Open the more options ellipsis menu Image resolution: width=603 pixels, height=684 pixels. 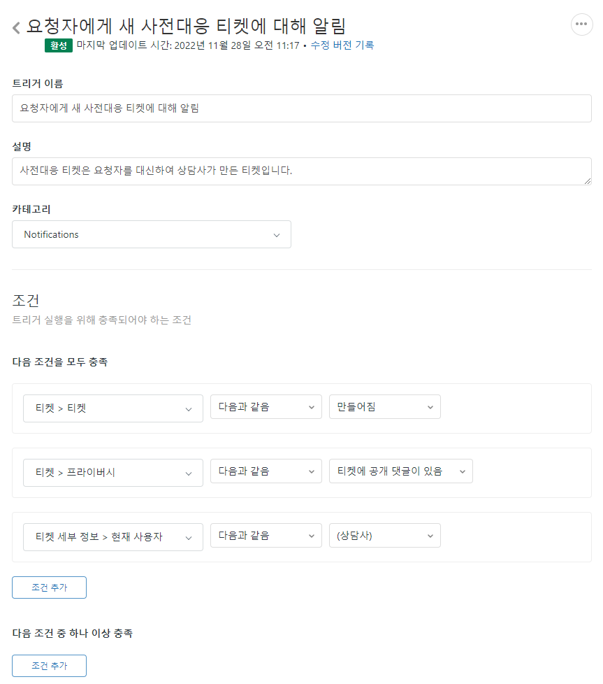coord(581,24)
